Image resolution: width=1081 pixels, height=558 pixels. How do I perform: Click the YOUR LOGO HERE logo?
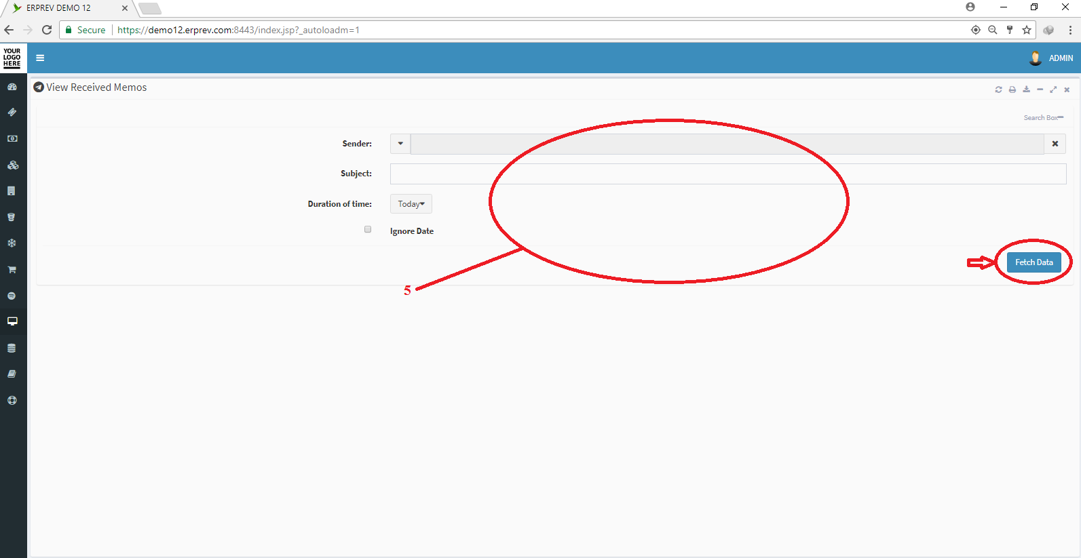(12, 58)
